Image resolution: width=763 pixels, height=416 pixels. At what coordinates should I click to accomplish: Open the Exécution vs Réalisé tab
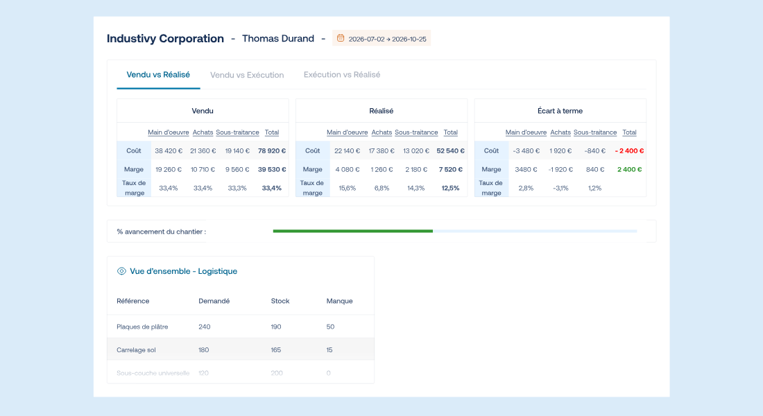click(x=342, y=74)
